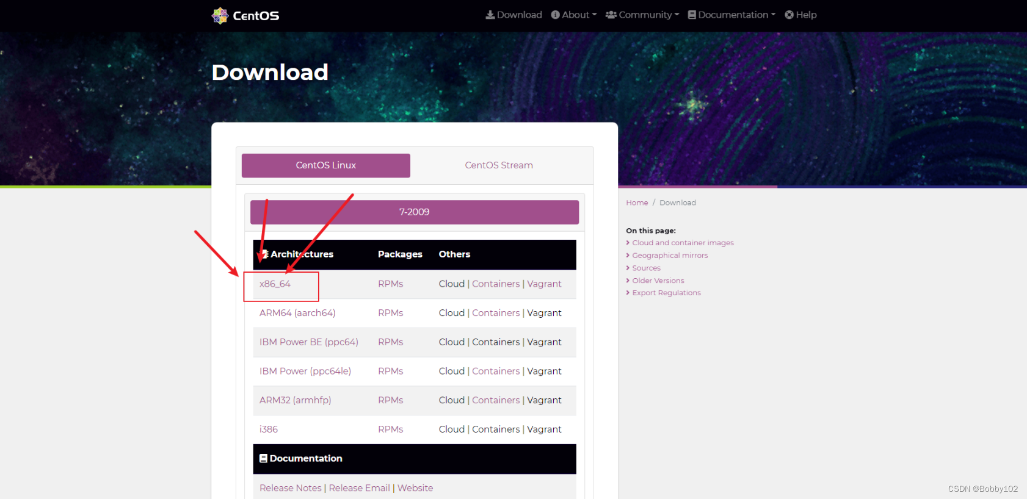Jump to Sources section
1027x499 pixels.
(x=646, y=268)
